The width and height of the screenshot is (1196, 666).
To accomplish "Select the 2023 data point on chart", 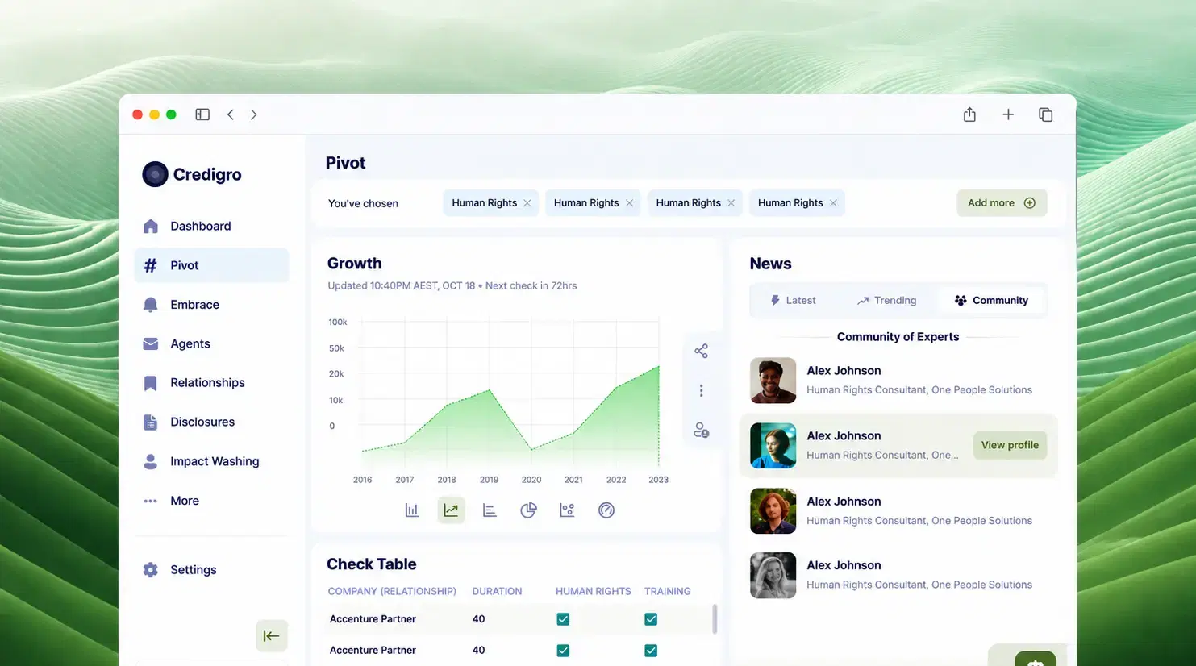I will tap(659, 366).
